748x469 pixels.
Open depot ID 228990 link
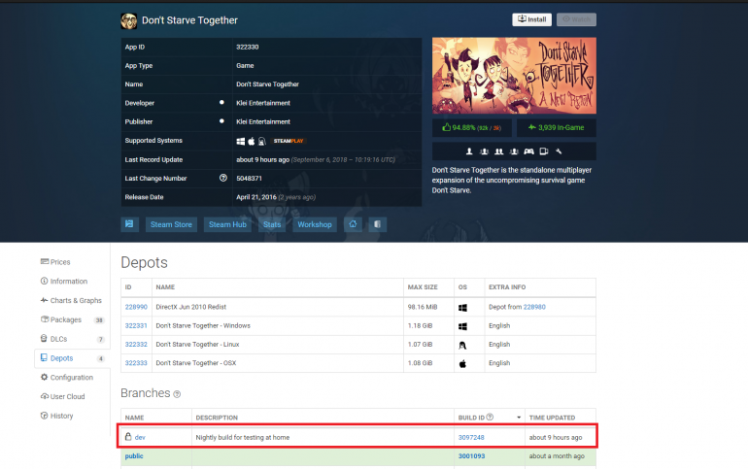pyautogui.click(x=136, y=307)
